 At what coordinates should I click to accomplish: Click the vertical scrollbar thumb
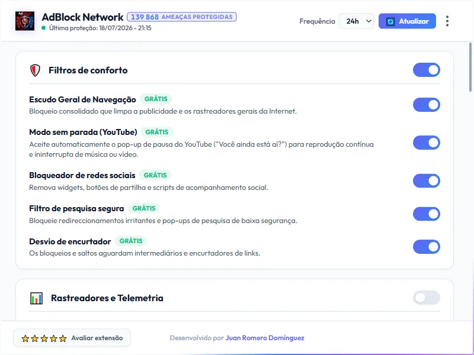tap(470, 67)
